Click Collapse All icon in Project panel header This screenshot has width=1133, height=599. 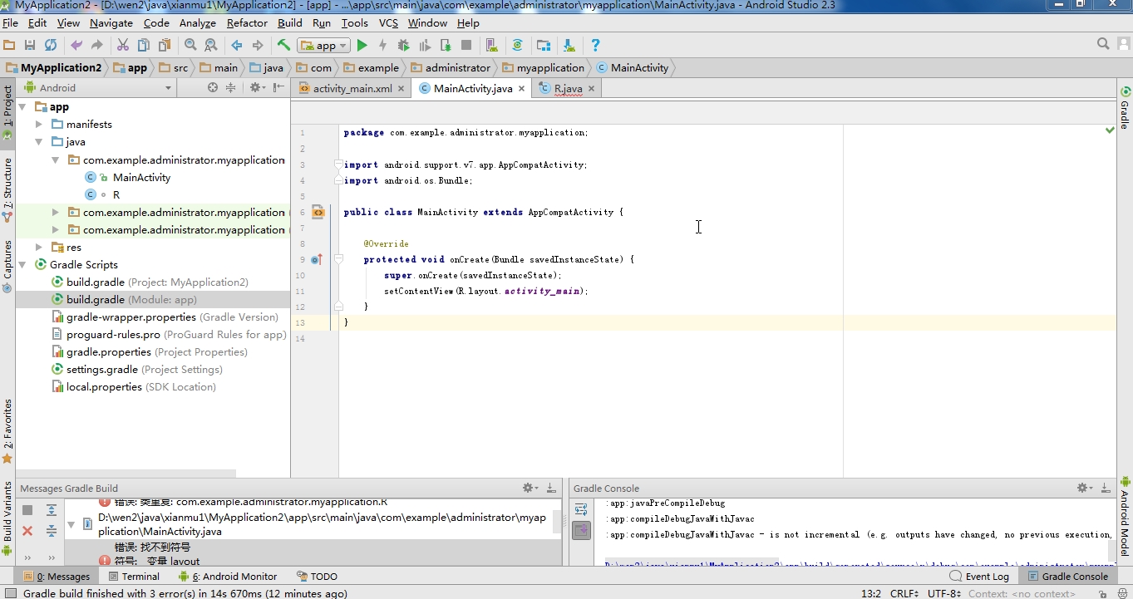point(230,87)
